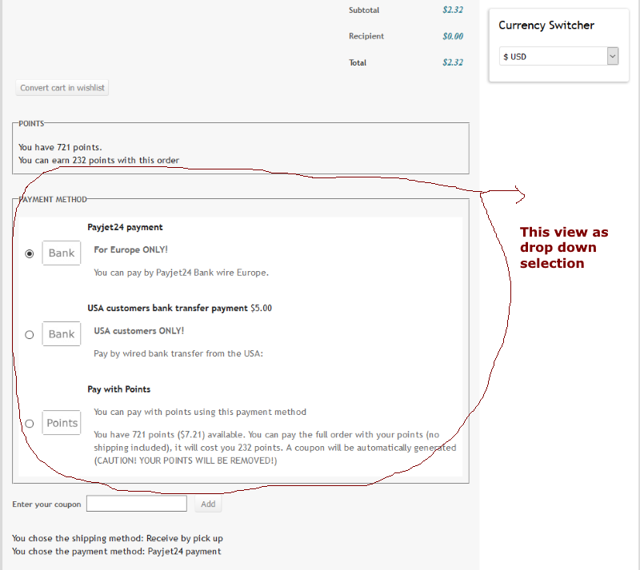640x570 pixels.
Task: Select the Payjet24 payment radio button
Action: [30, 253]
